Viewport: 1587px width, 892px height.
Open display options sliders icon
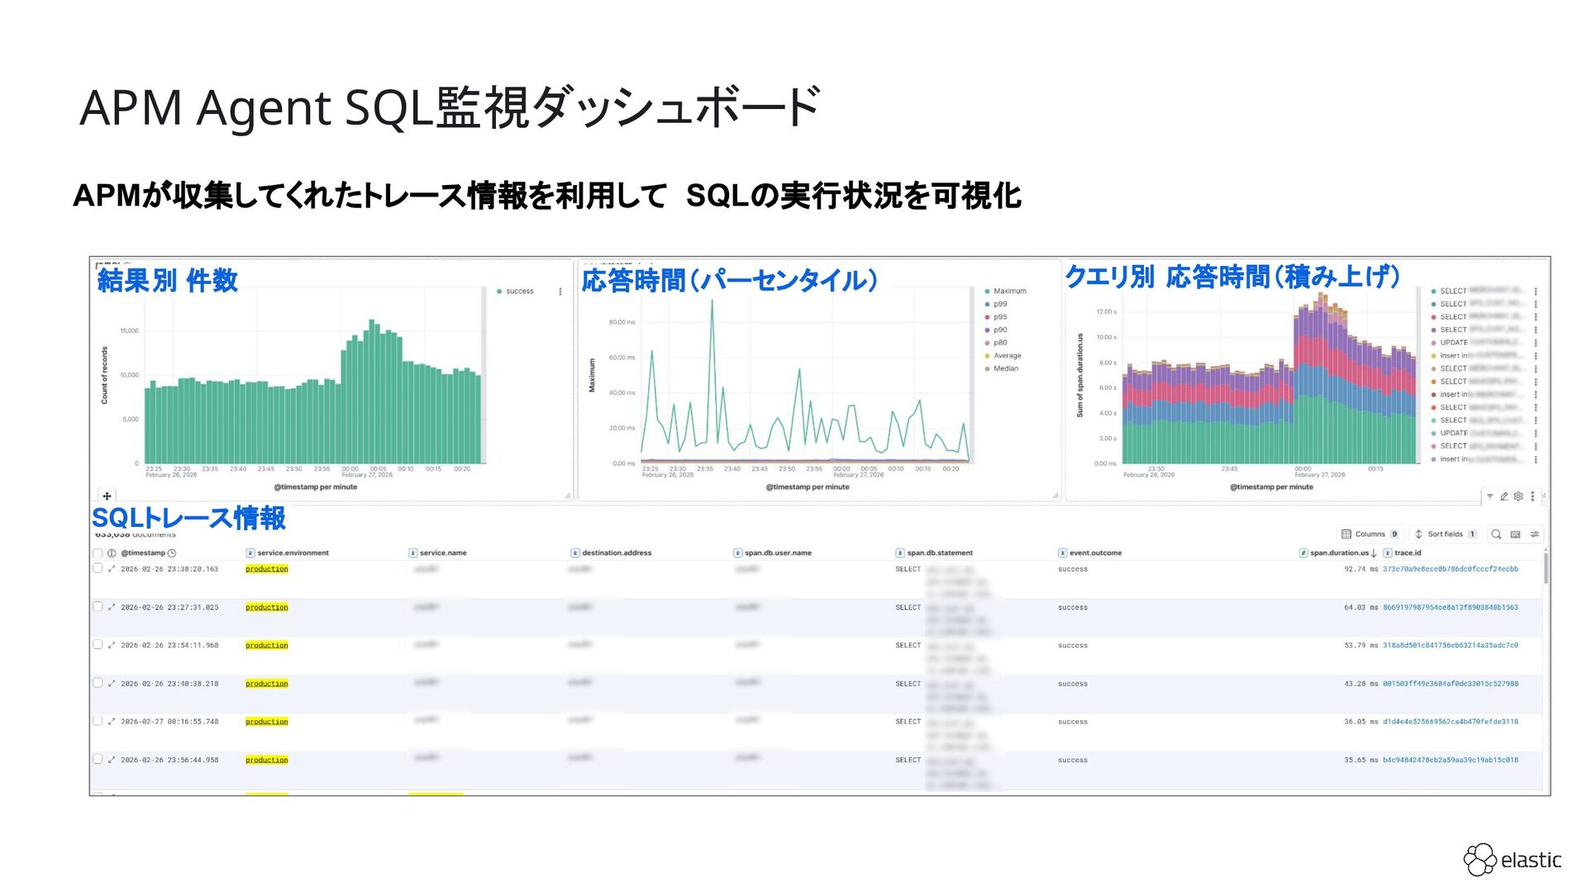coord(1535,534)
